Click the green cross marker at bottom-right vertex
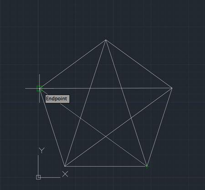Image resolution: width=205 pixels, height=190 pixels. tap(147, 166)
